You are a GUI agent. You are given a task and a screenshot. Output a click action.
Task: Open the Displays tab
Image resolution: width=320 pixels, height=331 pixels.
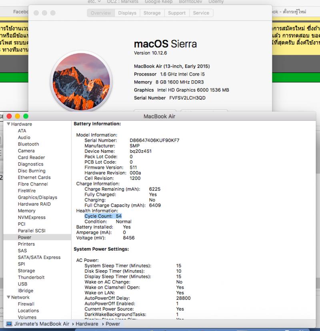(127, 13)
